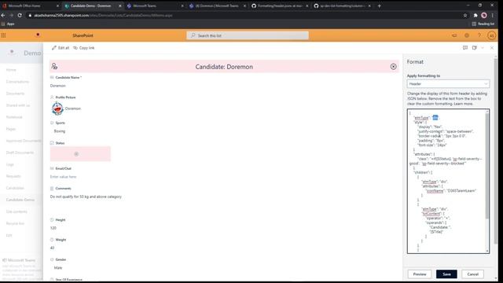Image resolution: width=503 pixels, height=283 pixels.
Task: Click the SharePoint brand label
Action: pyautogui.click(x=83, y=35)
